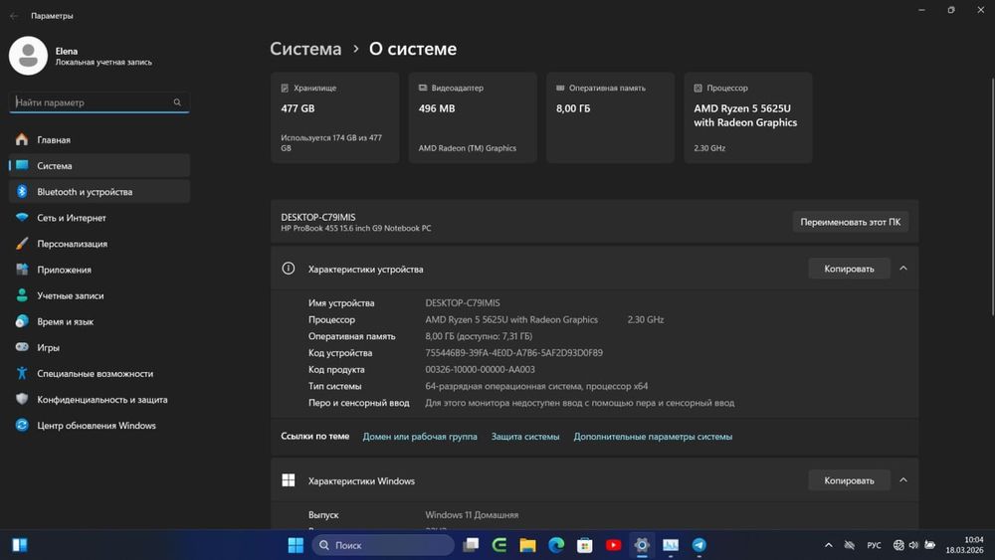Viewport: 995px width, 560px height.
Task: Click the Код продукта value 00326-10000-00000-AA003
Action: (480, 369)
